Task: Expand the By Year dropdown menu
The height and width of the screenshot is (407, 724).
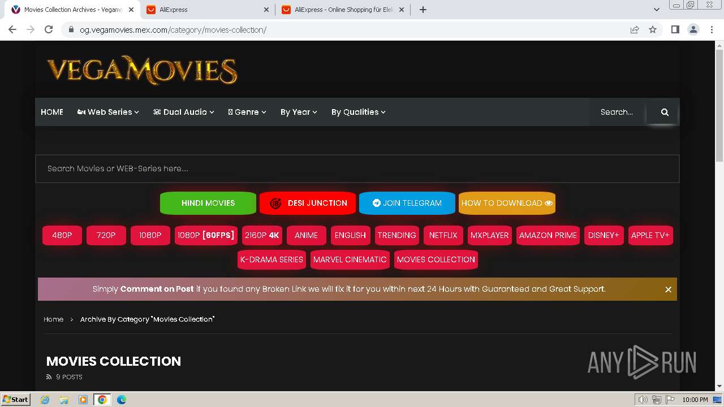Action: [x=299, y=112]
